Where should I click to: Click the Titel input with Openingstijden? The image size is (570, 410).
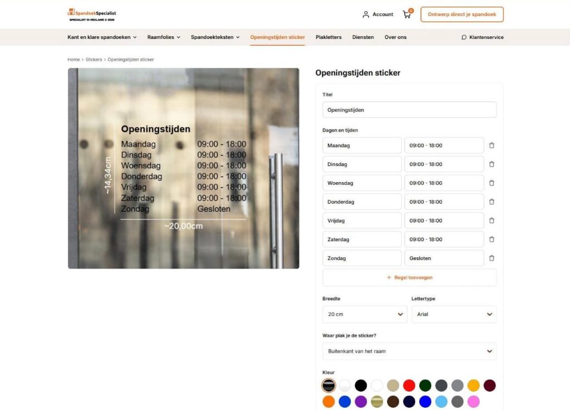click(409, 110)
